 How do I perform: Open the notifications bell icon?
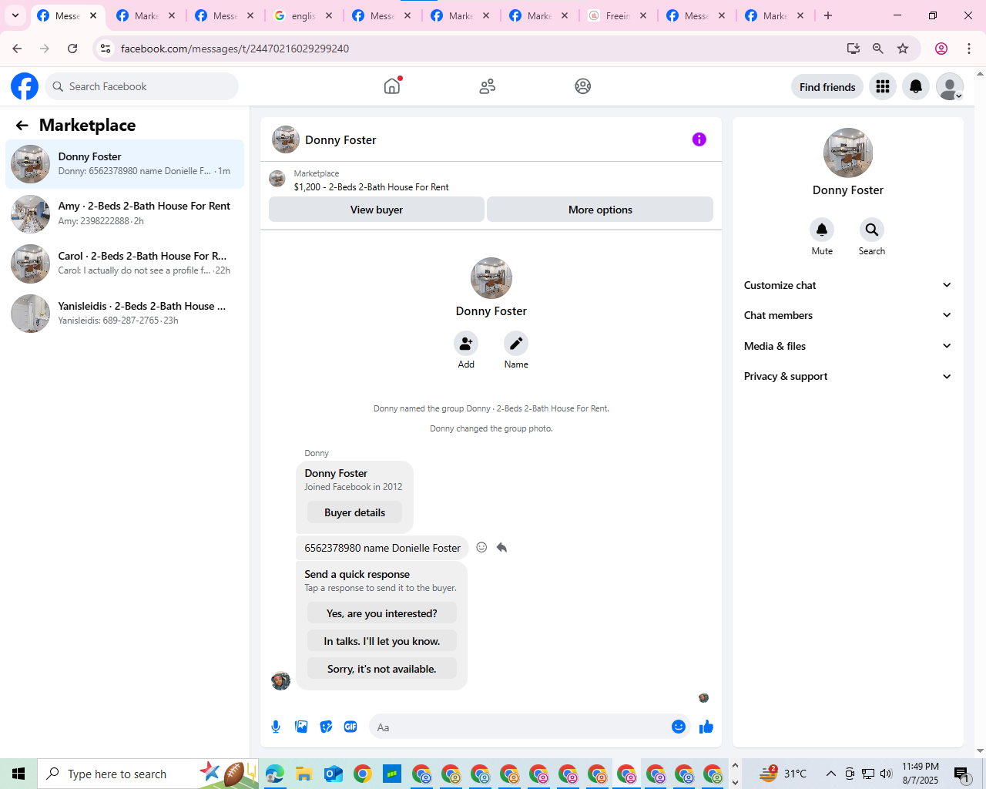[916, 87]
